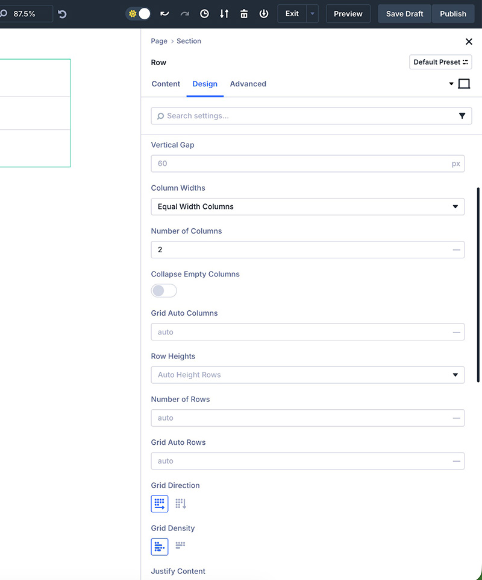Screen dimensions: 482x580
Task: Open the editing history clock icon
Action: (204, 13)
